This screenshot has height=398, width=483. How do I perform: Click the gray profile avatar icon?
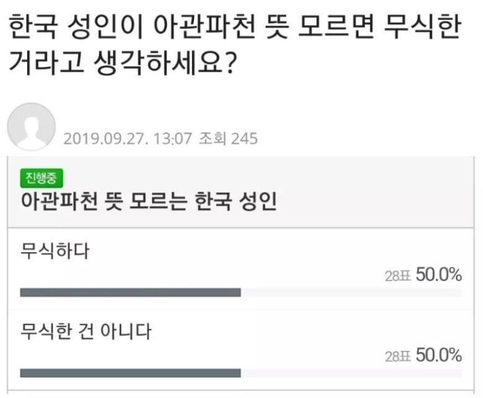click(x=31, y=127)
